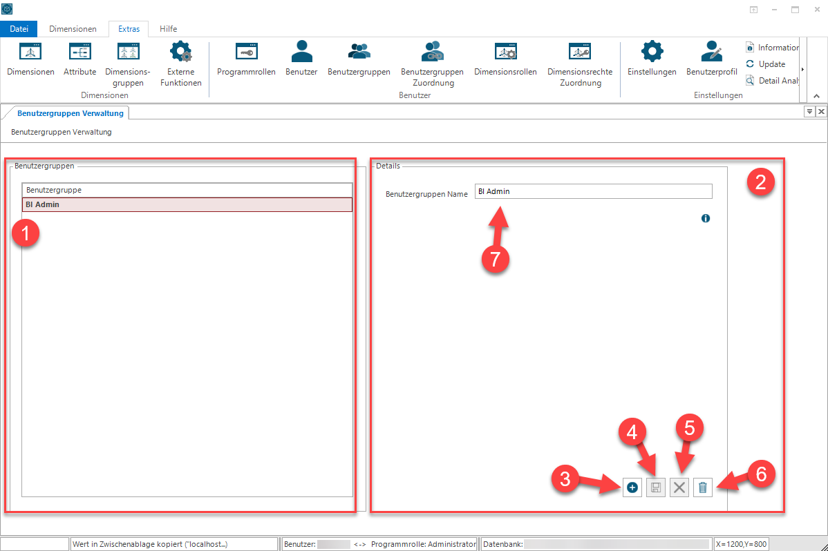828x551 pixels.
Task: Switch to the Extras ribbon tab
Action: tap(129, 28)
